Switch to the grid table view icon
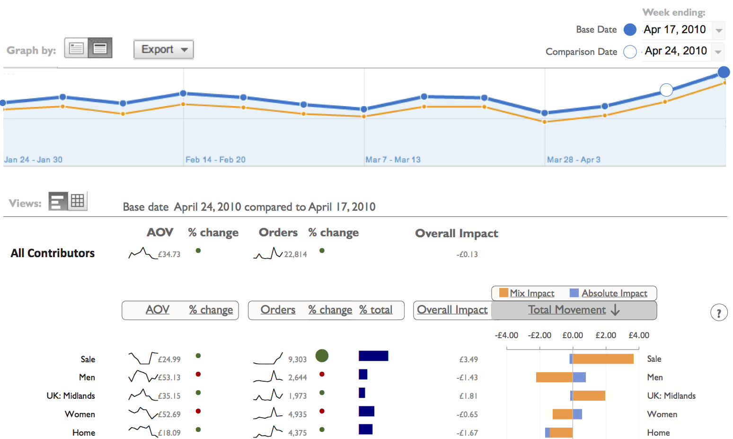Screen dimensions: 733x439 (78, 201)
